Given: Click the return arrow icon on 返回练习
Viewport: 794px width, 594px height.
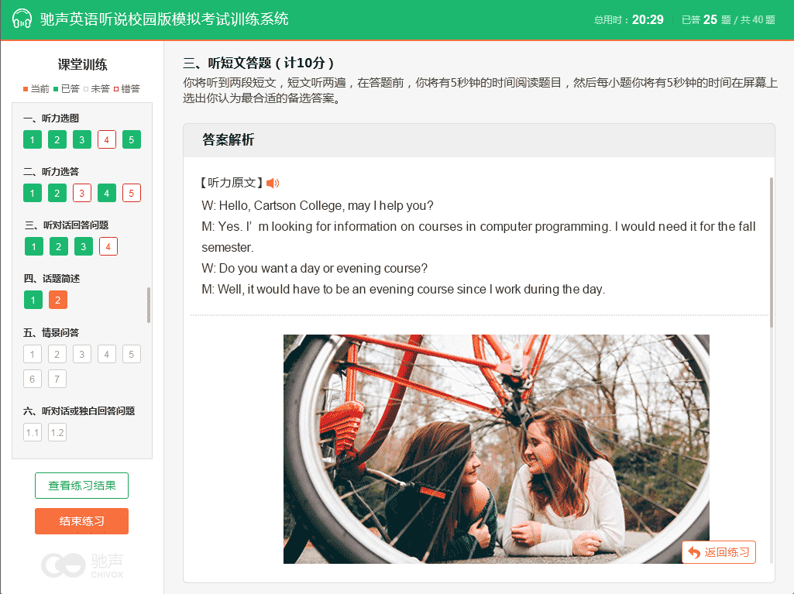Looking at the screenshot, I should 694,552.
